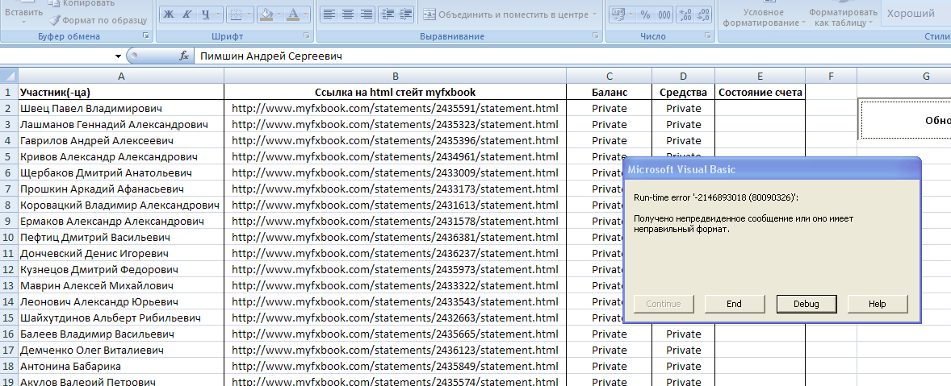Select cell Швец Павел Владимирович

point(121,108)
